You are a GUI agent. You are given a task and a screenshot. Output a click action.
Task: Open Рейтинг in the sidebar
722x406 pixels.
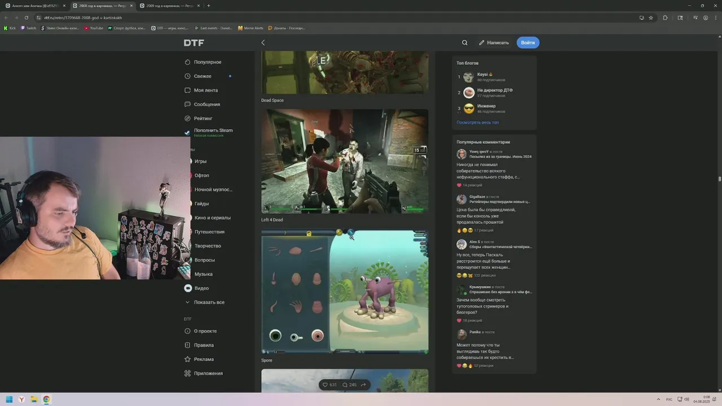[203, 118]
